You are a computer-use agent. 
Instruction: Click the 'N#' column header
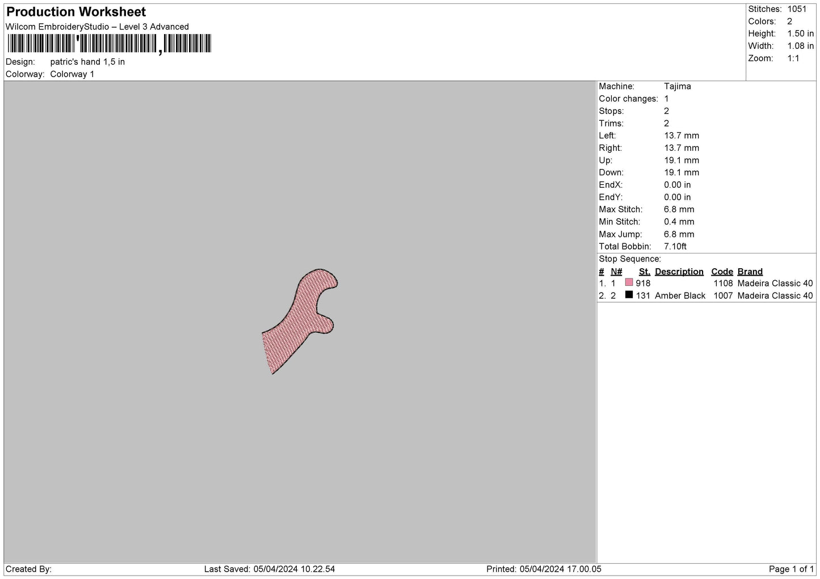click(616, 272)
